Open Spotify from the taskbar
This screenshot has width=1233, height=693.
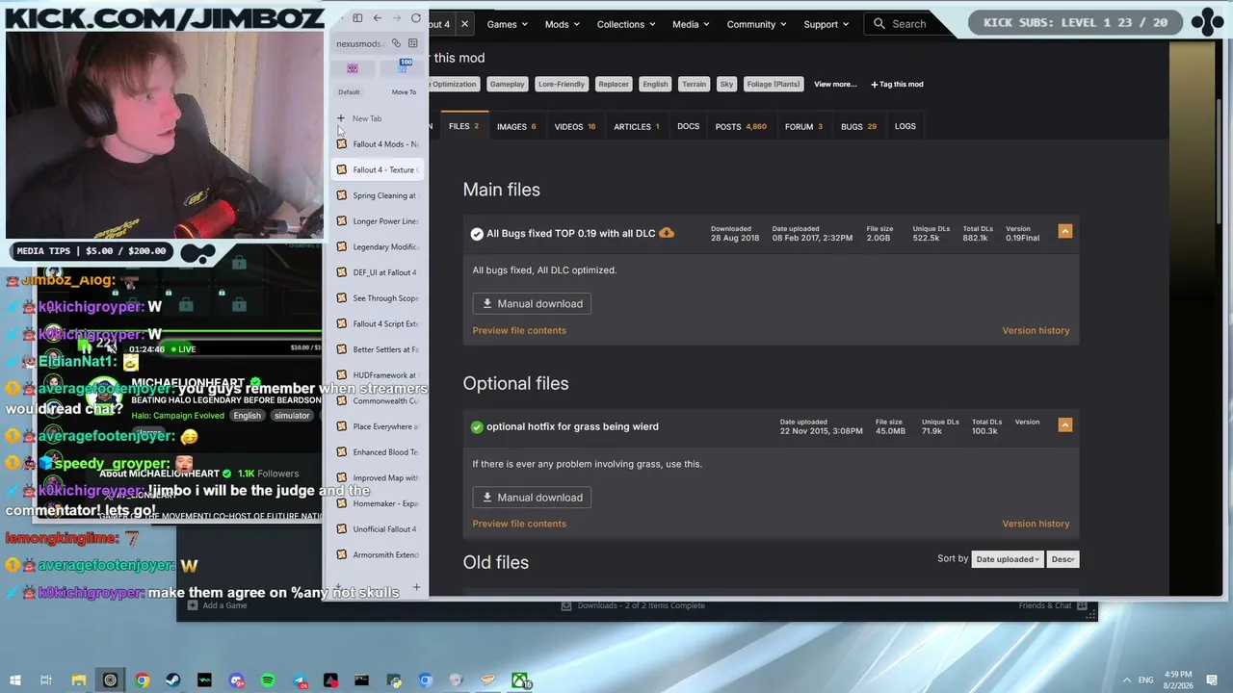click(268, 680)
